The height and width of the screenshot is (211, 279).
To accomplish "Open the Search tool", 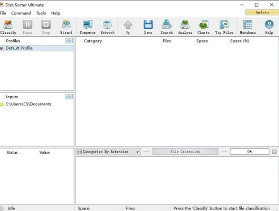I will [166, 27].
